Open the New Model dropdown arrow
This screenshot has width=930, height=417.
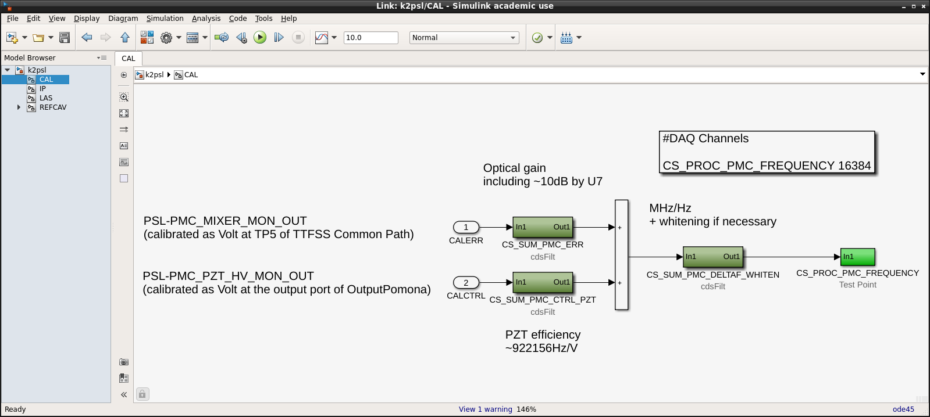24,38
